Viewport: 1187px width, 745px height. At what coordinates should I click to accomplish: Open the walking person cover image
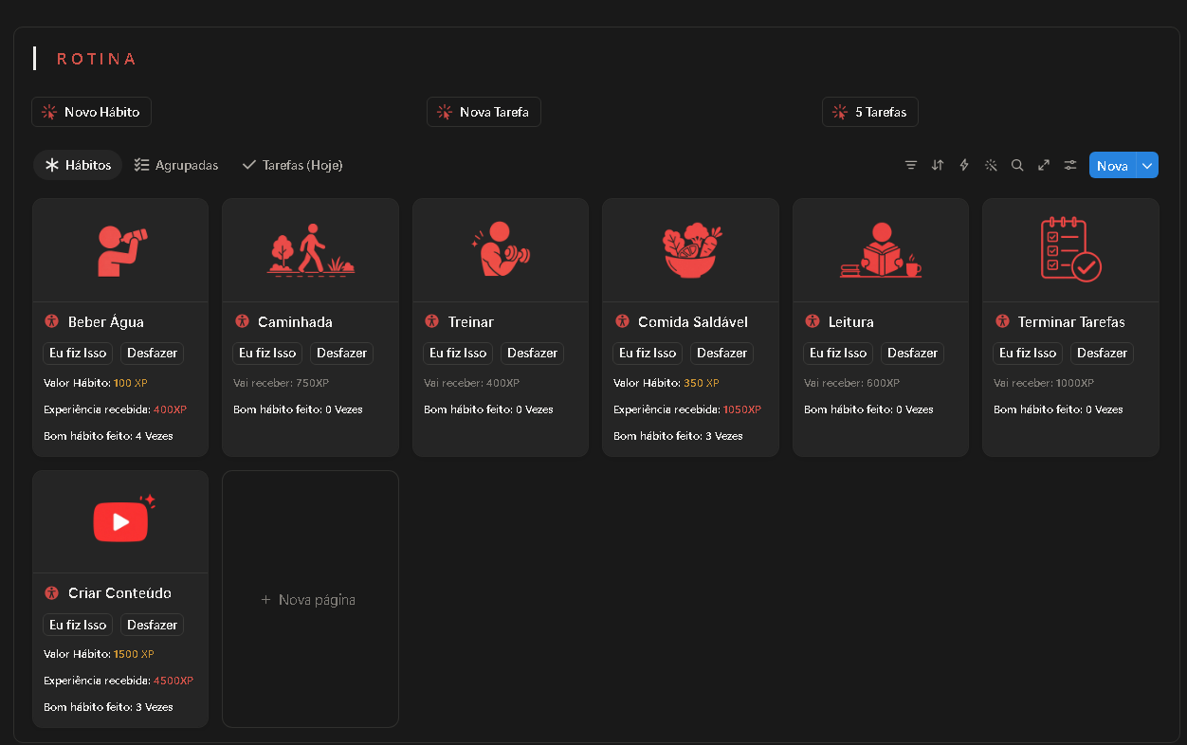pos(311,250)
